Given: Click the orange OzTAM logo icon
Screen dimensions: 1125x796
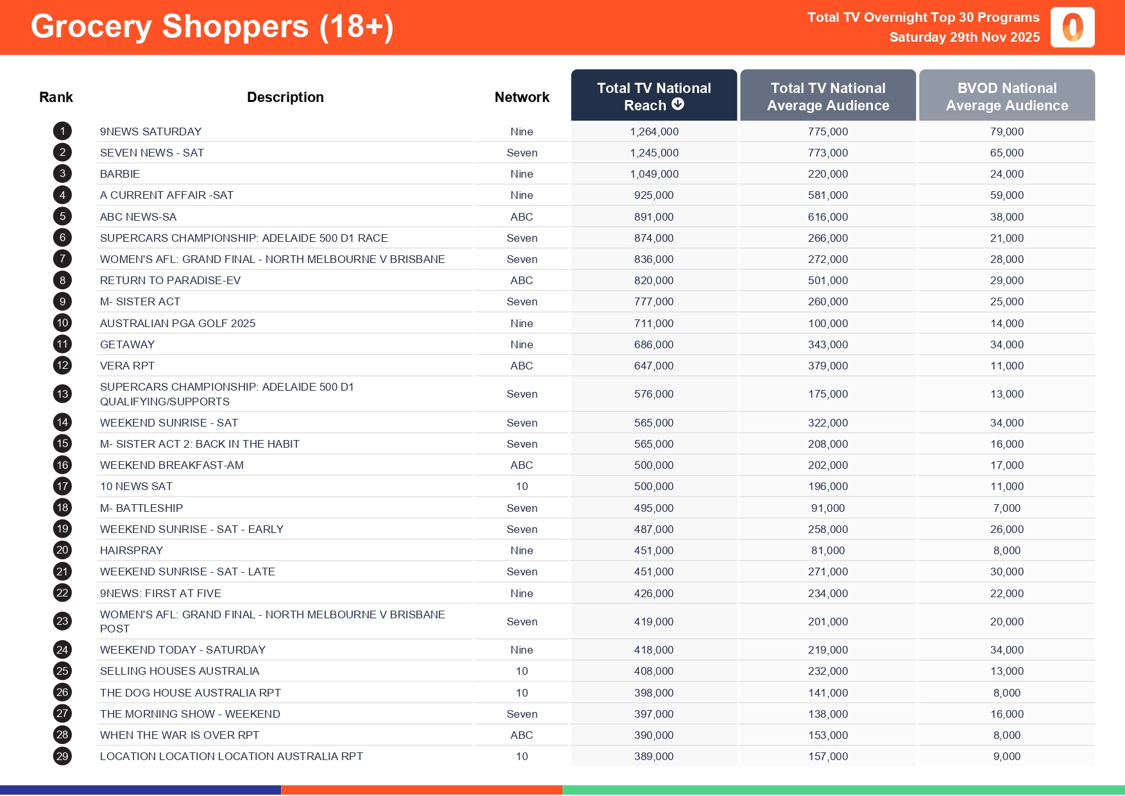Looking at the screenshot, I should 1072,28.
